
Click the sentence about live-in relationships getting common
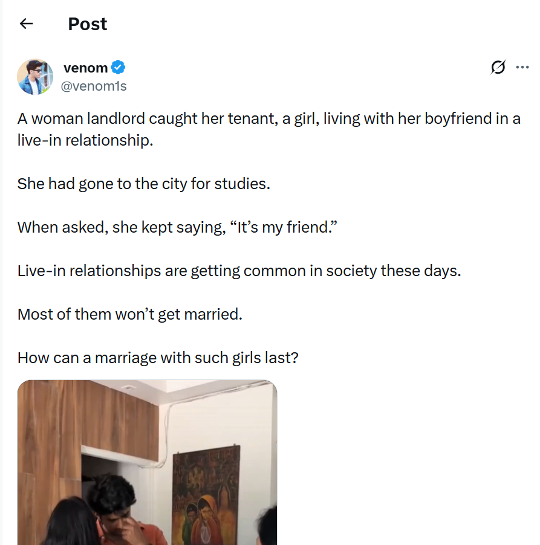point(239,270)
